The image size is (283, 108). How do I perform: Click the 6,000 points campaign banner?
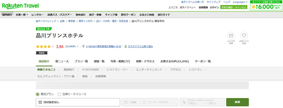[266, 5]
